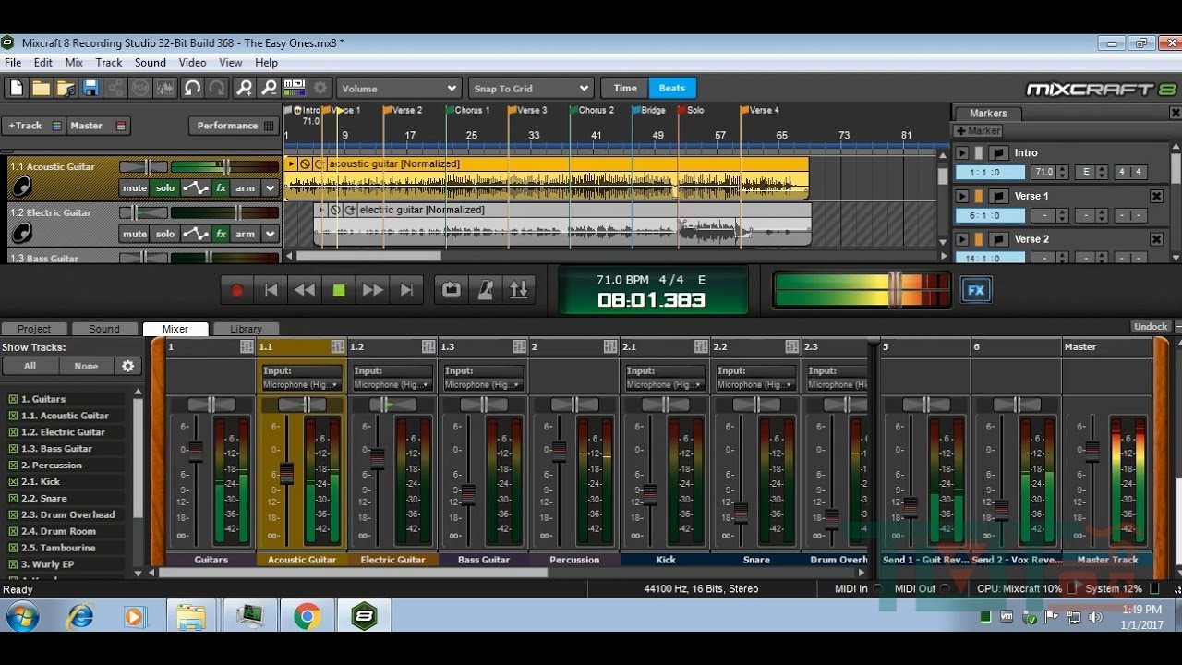Switch to the Project tab
1182x665 pixels.
point(34,329)
